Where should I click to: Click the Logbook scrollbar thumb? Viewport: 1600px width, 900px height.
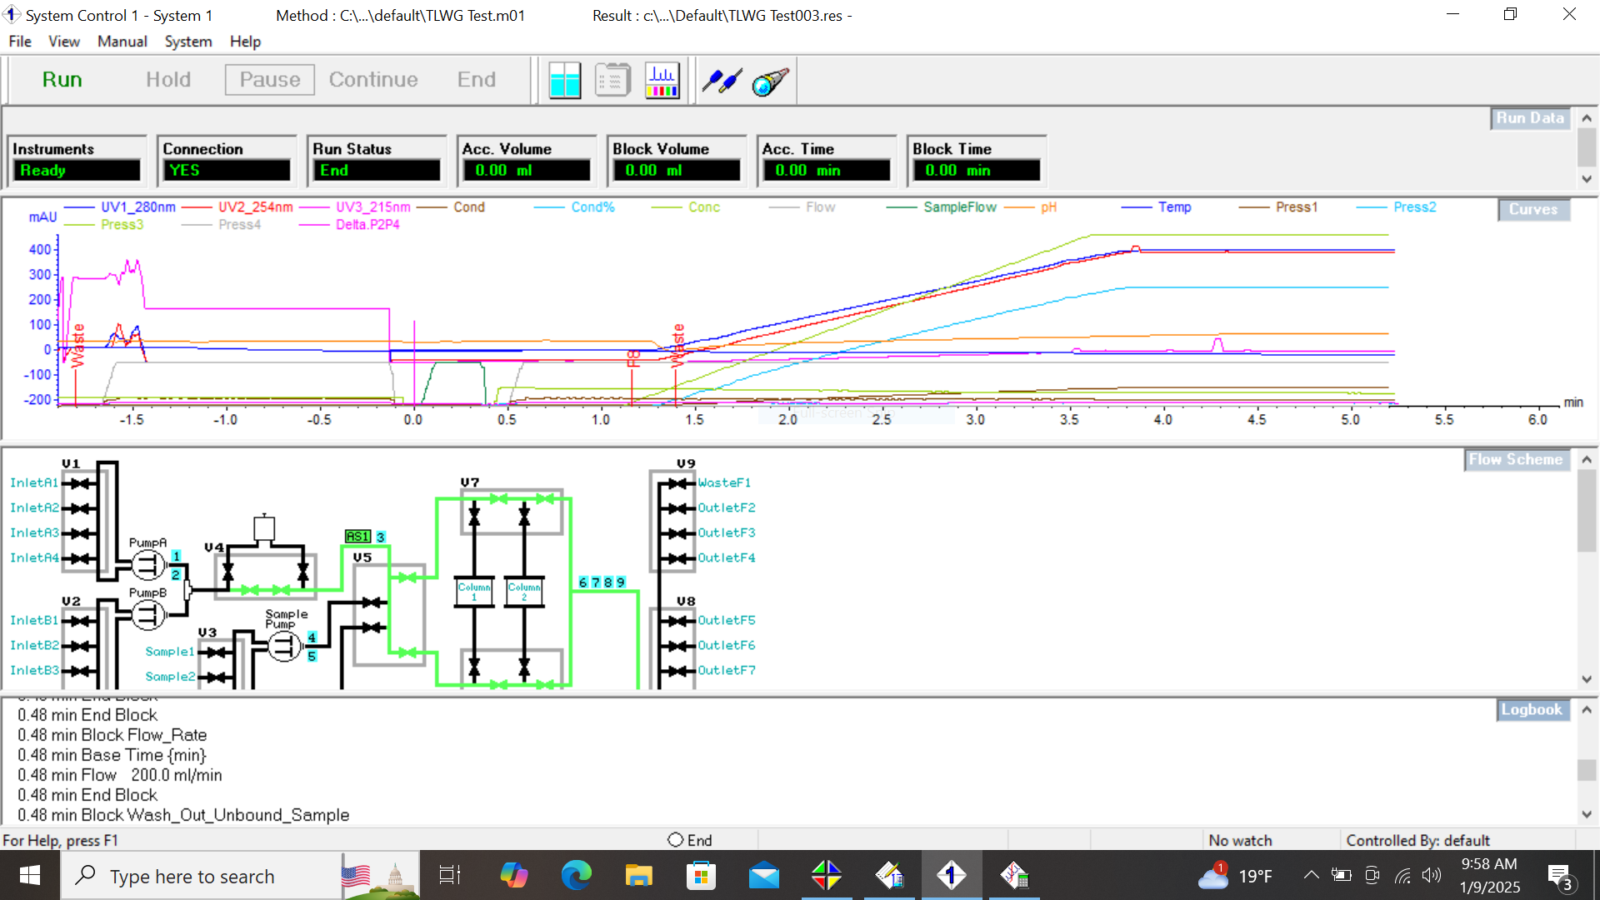[x=1587, y=770]
